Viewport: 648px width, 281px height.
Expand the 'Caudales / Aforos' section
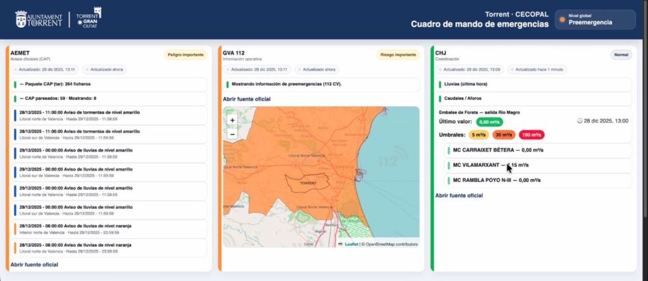click(x=533, y=99)
